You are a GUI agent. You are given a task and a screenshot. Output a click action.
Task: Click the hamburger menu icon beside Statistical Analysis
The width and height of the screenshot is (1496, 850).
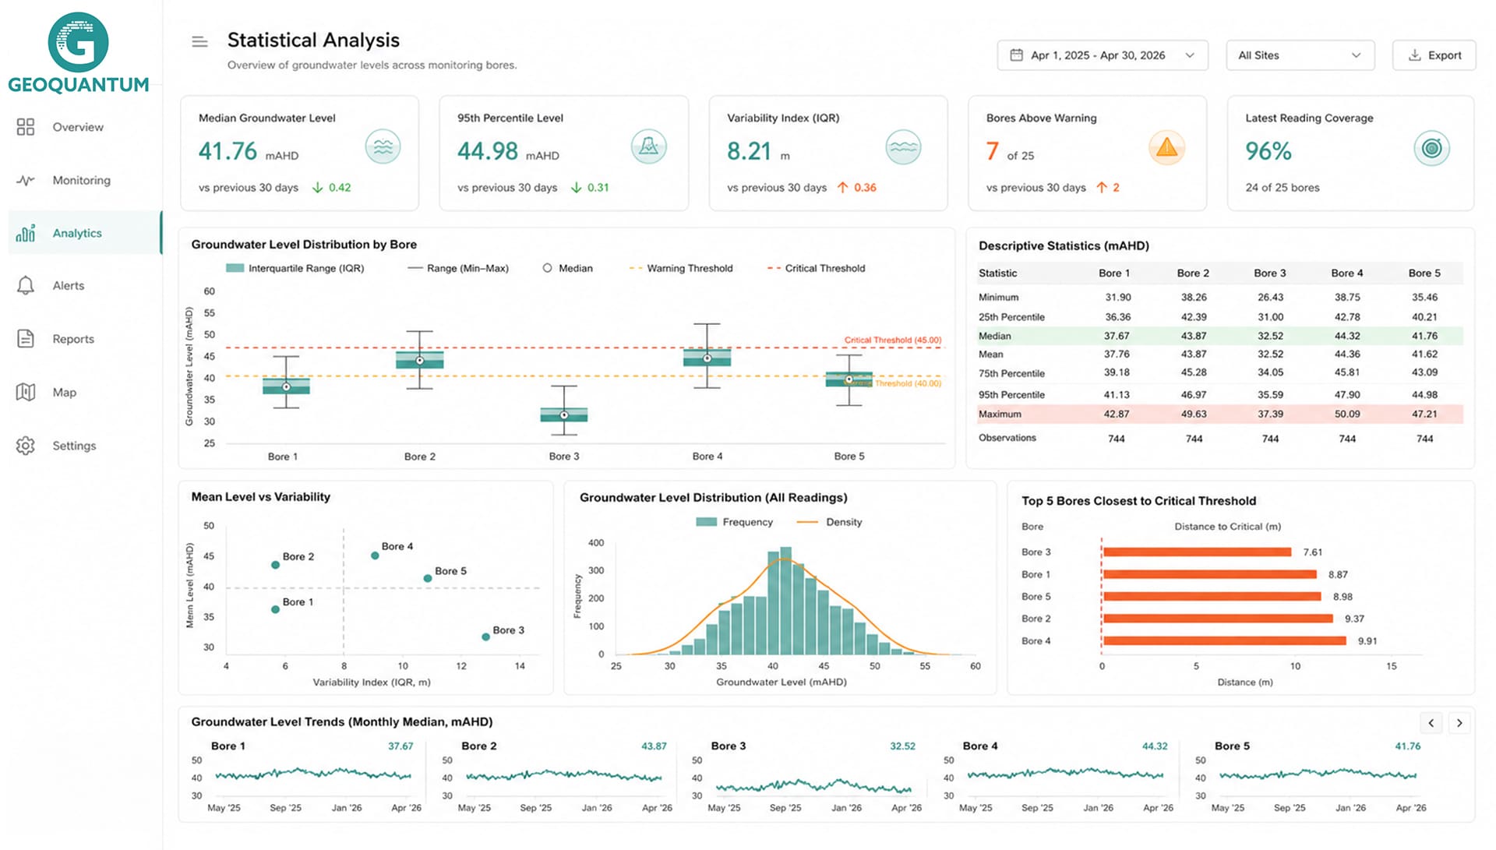click(x=199, y=42)
